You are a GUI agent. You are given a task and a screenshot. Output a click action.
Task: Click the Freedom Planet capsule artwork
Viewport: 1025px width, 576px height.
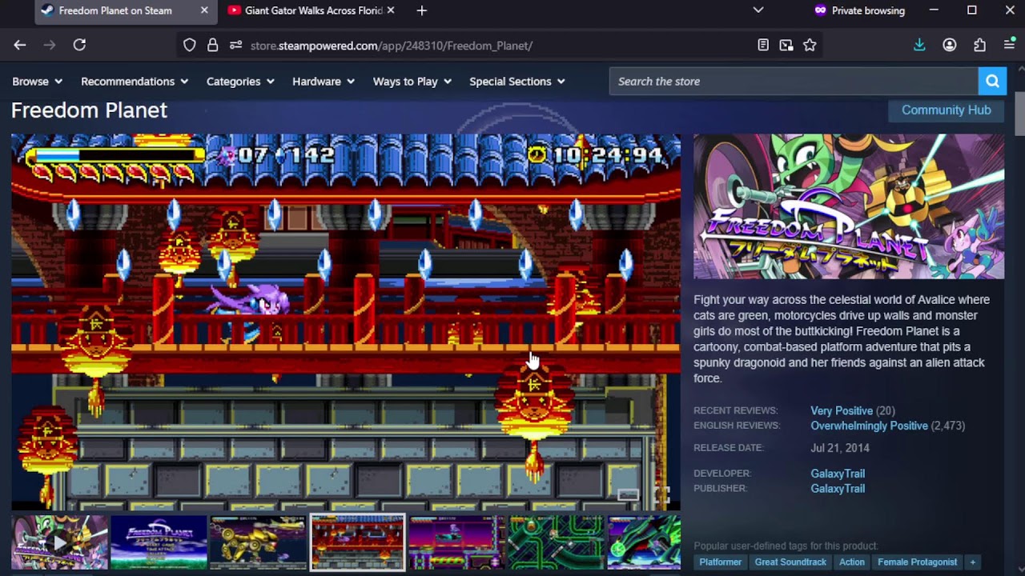(x=848, y=206)
